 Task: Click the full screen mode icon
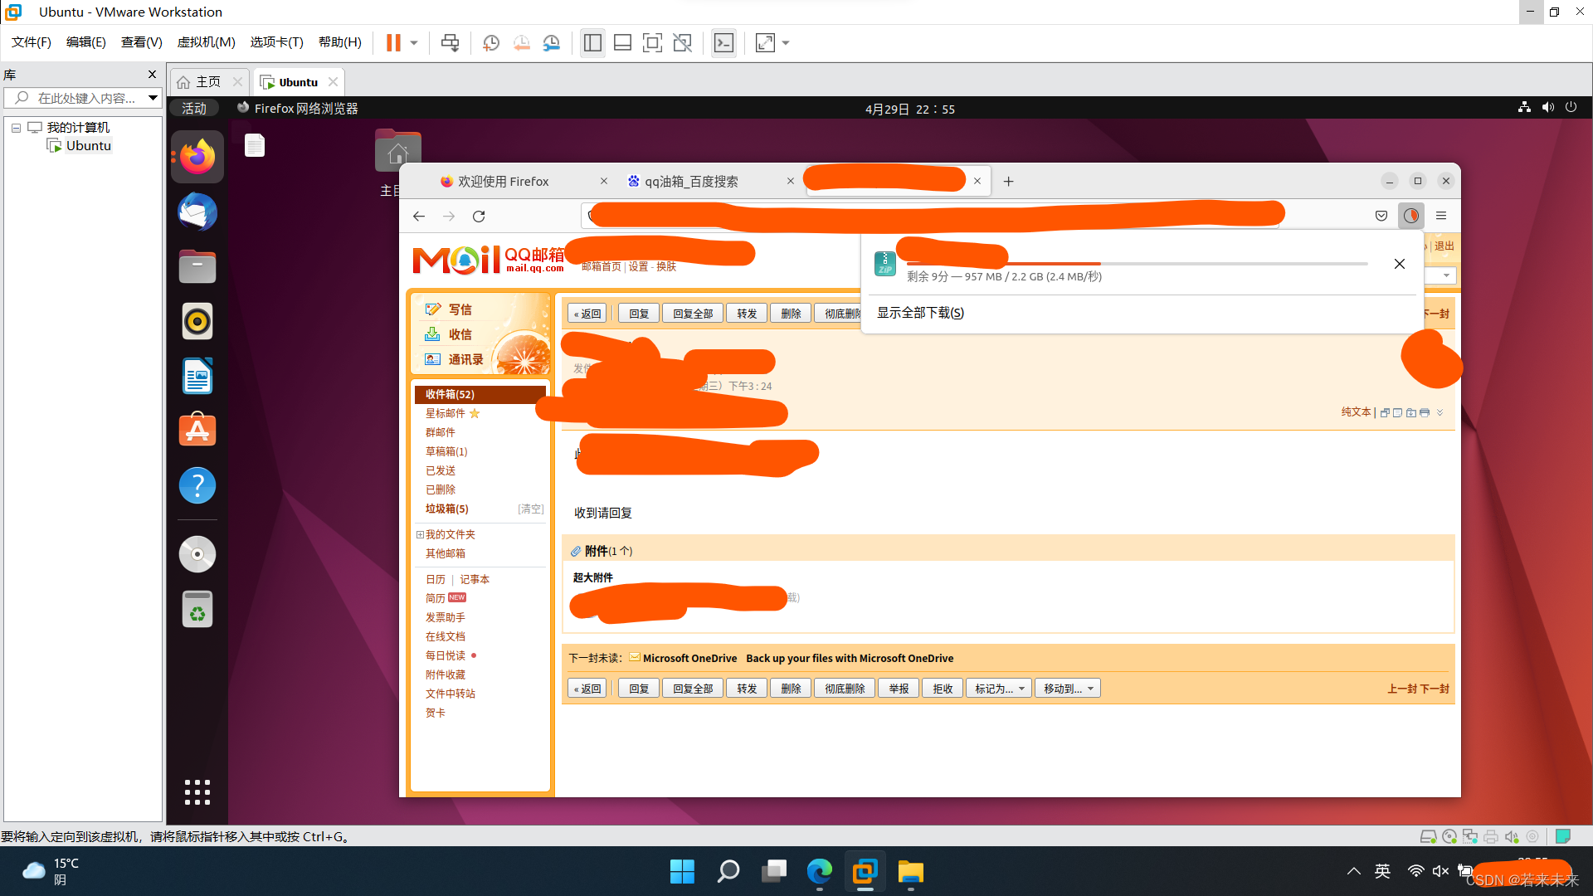point(652,42)
